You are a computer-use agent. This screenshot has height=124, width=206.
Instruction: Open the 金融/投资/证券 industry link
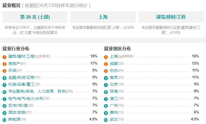(21, 77)
